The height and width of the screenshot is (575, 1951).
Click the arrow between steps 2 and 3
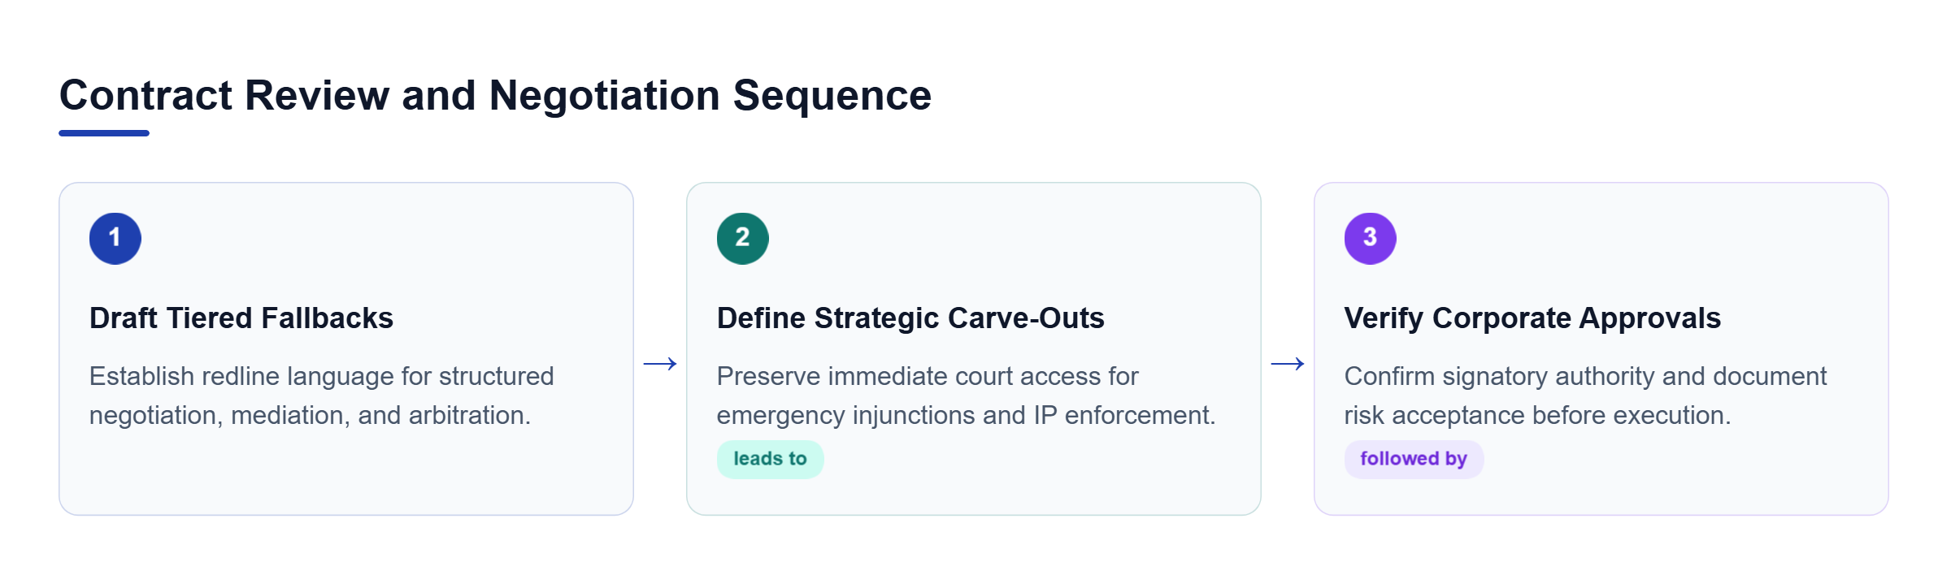click(x=1288, y=364)
